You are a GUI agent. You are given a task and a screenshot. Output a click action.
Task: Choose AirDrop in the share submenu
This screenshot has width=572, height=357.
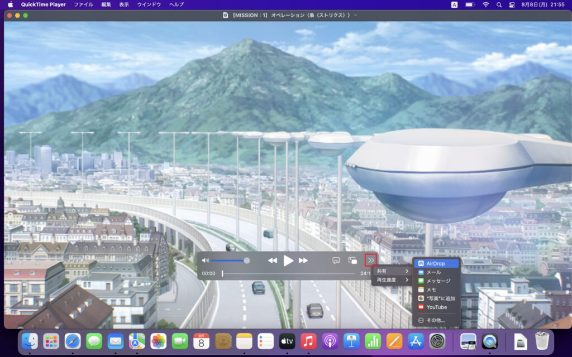click(437, 263)
